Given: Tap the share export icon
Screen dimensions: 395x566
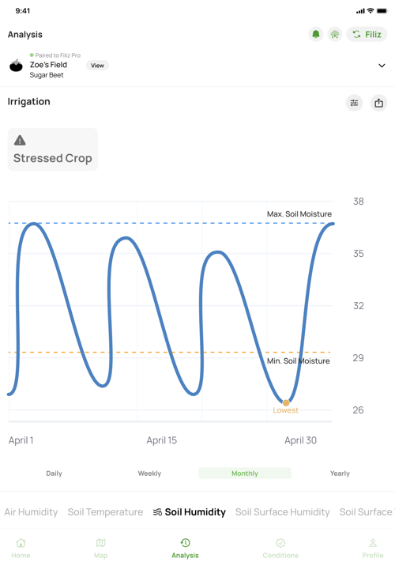Looking at the screenshot, I should pyautogui.click(x=378, y=103).
